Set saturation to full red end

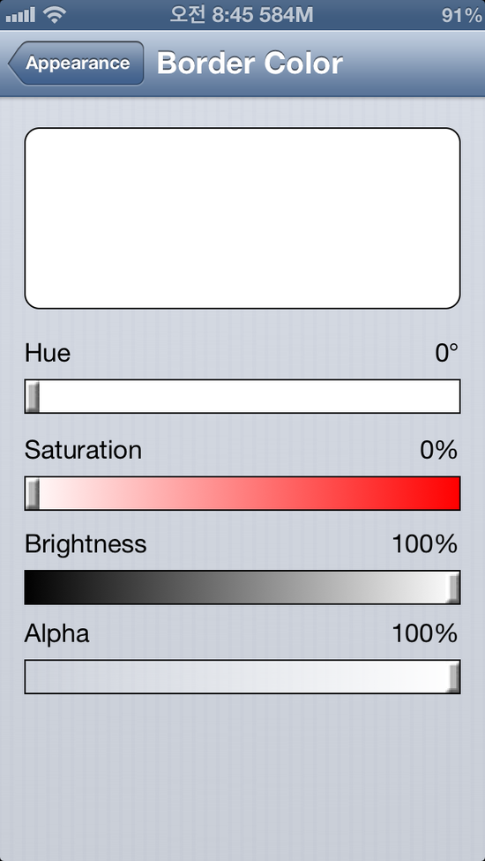pos(452,494)
